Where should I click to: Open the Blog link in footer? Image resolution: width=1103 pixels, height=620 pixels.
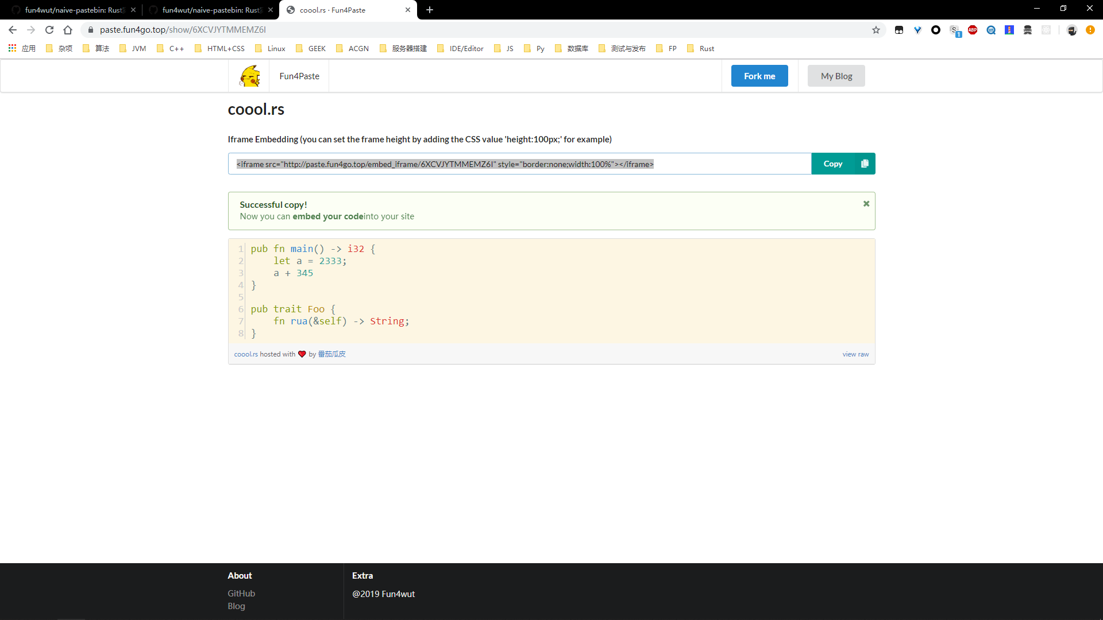click(236, 606)
